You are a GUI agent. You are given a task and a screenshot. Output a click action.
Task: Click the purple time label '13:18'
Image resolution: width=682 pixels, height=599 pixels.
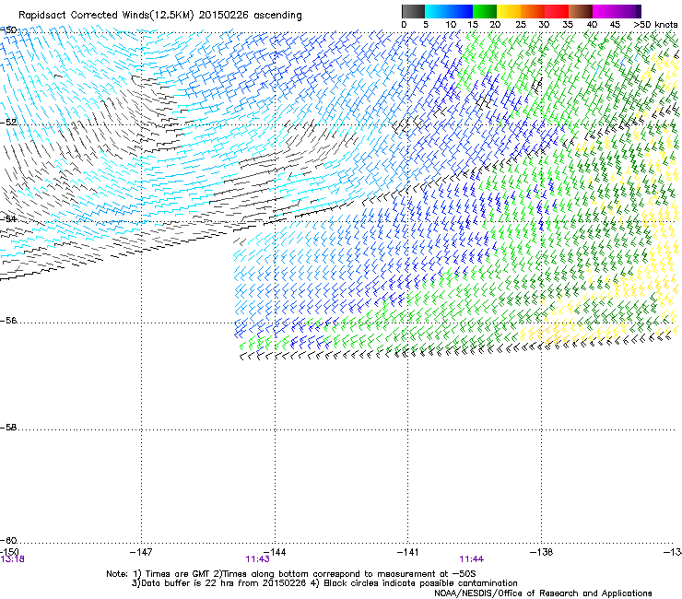[x=12, y=559]
